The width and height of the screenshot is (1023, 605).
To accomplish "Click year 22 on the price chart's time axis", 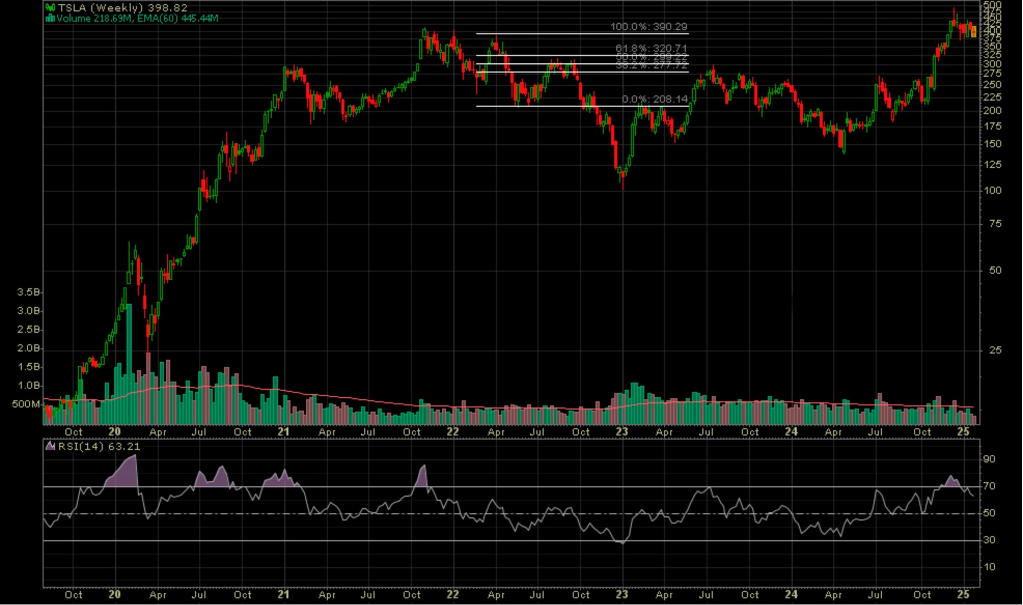I will pyautogui.click(x=453, y=432).
